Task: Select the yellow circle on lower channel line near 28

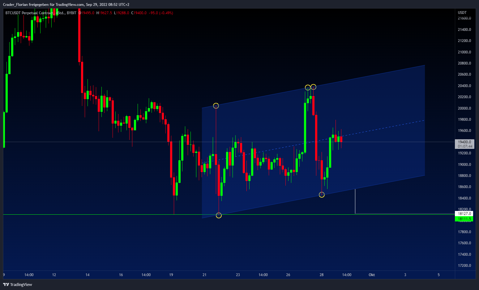Action: pyautogui.click(x=322, y=195)
